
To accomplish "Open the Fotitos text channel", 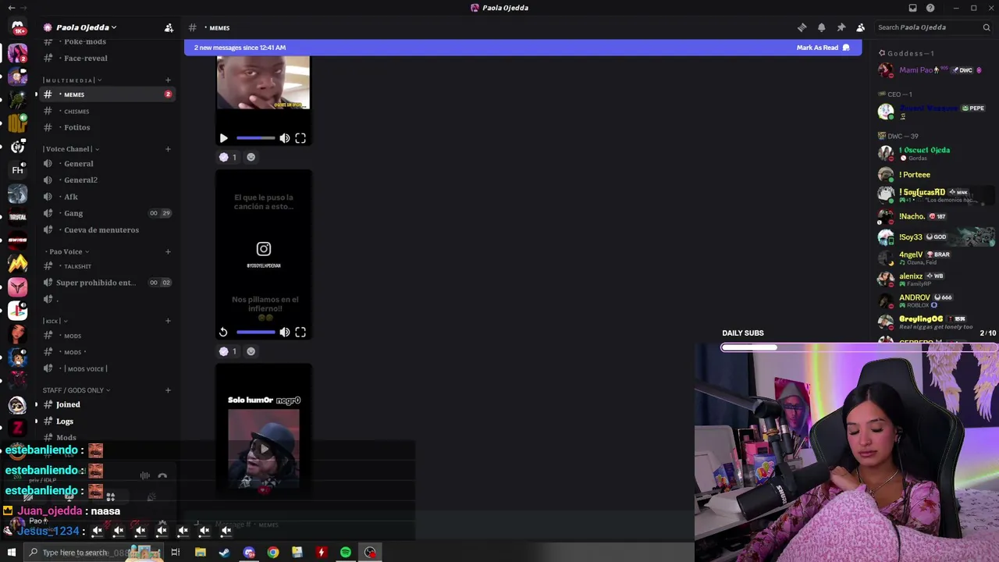I will click(108, 127).
